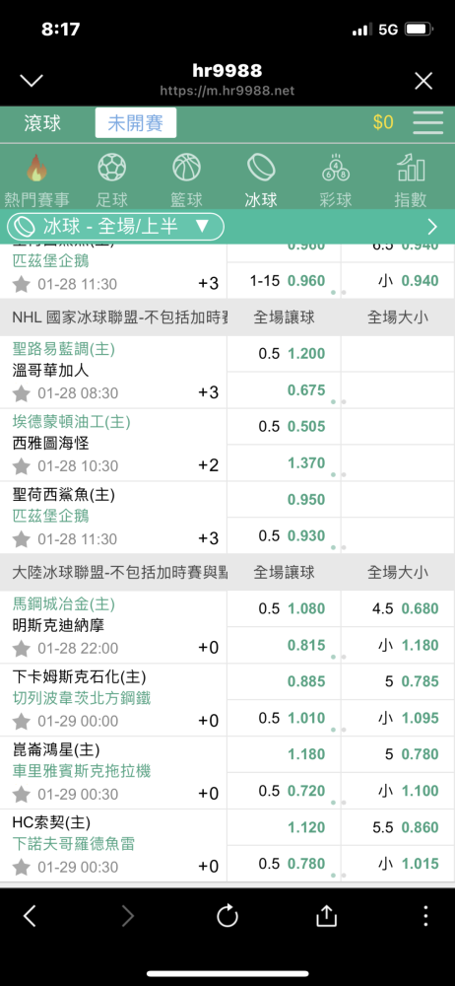The height and width of the screenshot is (986, 455).
Task: Select the 足球 soccer ball icon
Action: [112, 168]
